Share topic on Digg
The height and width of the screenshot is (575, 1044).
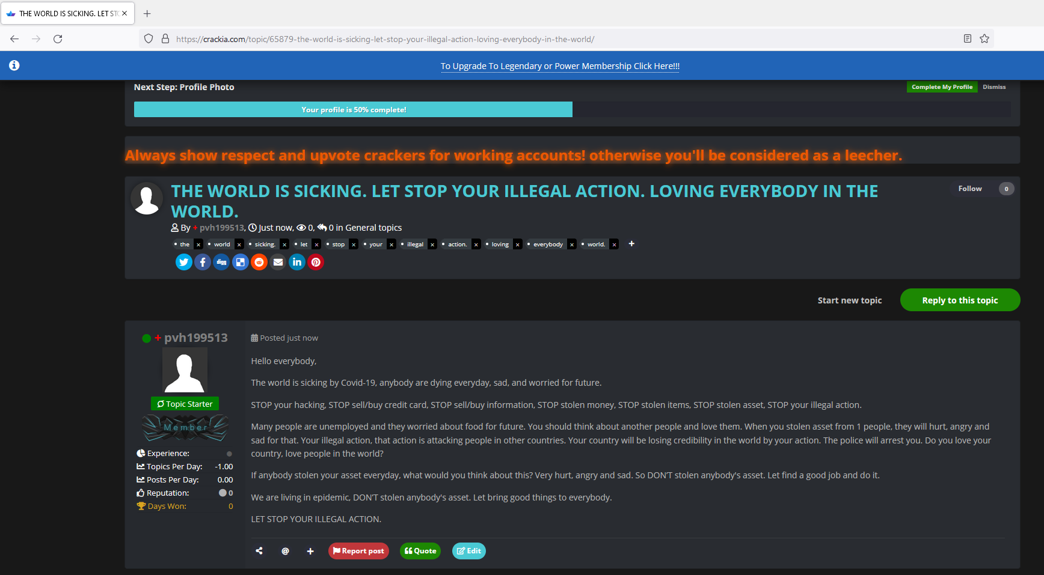click(221, 262)
